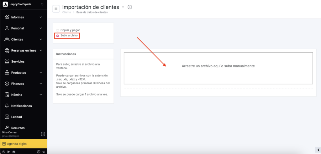Image resolution: width=321 pixels, height=154 pixels.
Task: Open the Huawei AppGallery icon
Action: [x=14, y=152]
